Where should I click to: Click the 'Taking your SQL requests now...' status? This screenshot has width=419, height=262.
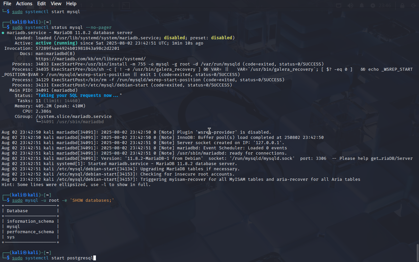pos(79,96)
